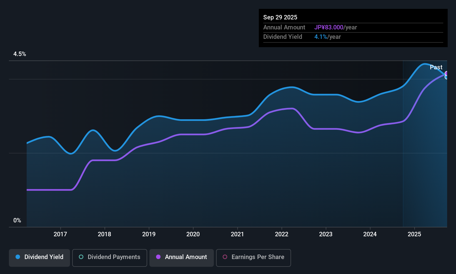This screenshot has height=274, width=456.
Task: Click the "Past" label on the chart
Action: (436, 67)
